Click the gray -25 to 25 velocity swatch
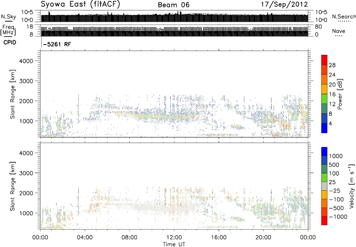 pos(324,186)
